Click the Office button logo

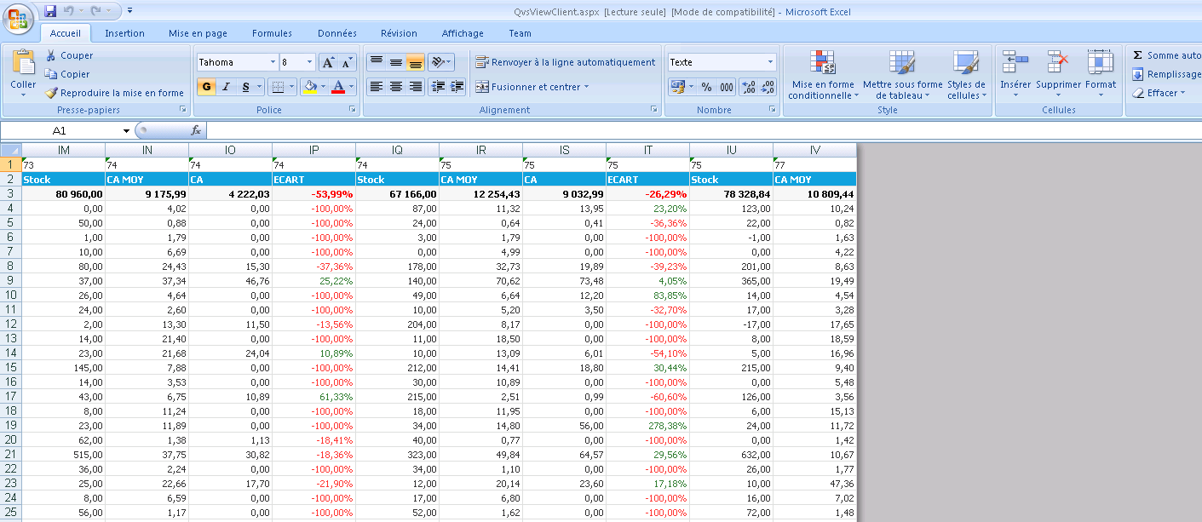tap(19, 17)
